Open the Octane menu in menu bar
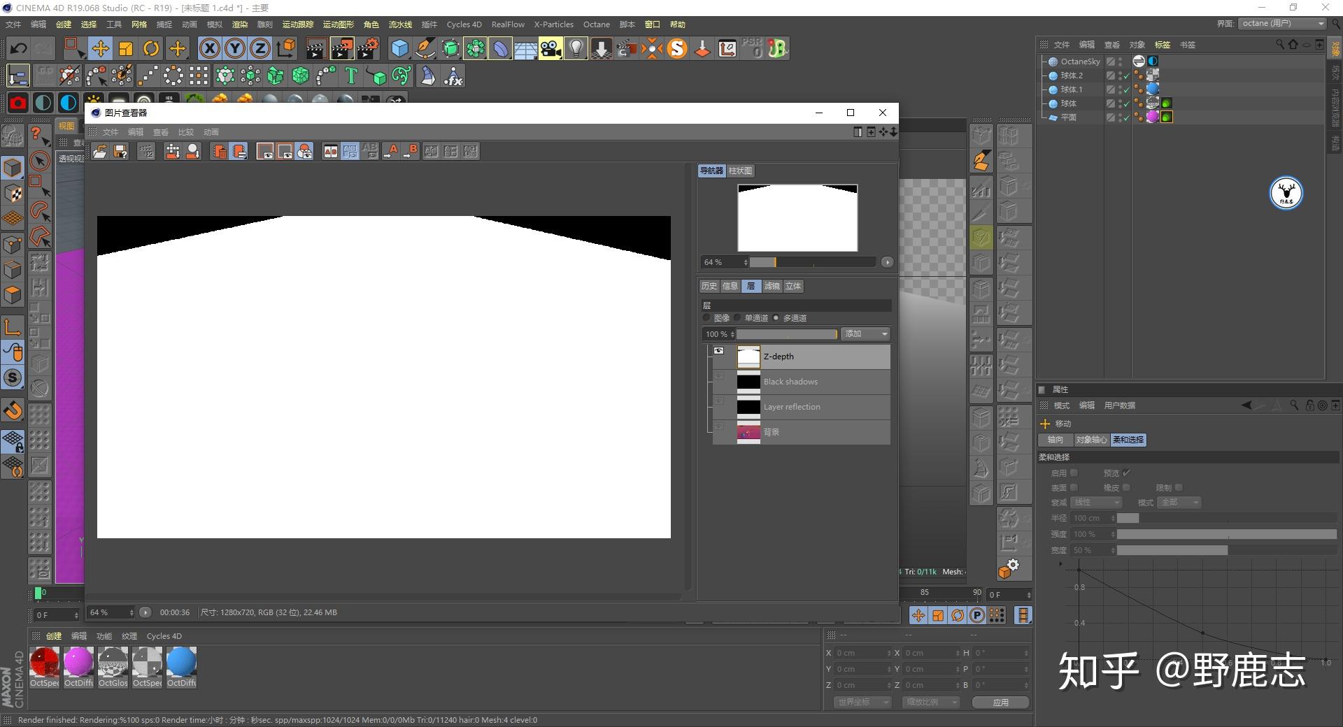 (596, 24)
